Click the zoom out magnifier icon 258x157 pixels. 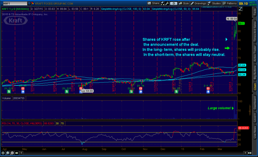tap(12, 153)
